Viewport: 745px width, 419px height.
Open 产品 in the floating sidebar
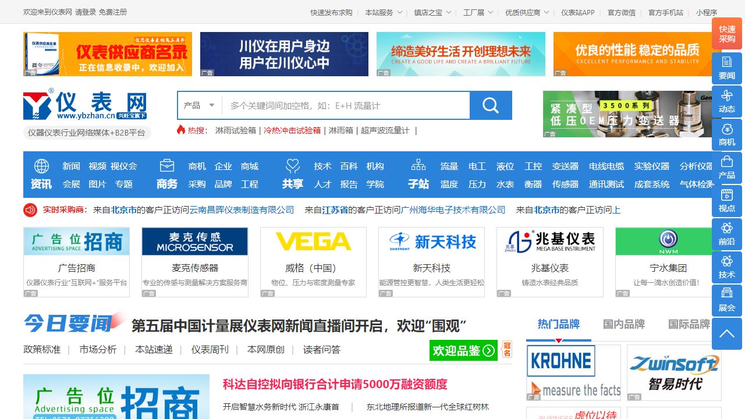727,168
